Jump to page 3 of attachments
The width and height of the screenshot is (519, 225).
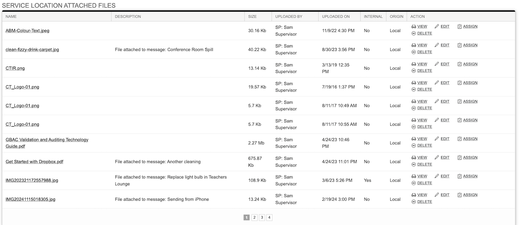click(262, 217)
